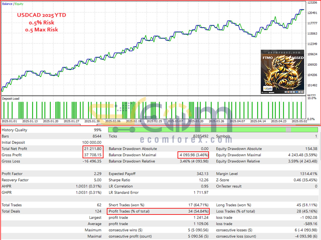Click the Equity Drawdown Maximal value

[x=303, y=155]
